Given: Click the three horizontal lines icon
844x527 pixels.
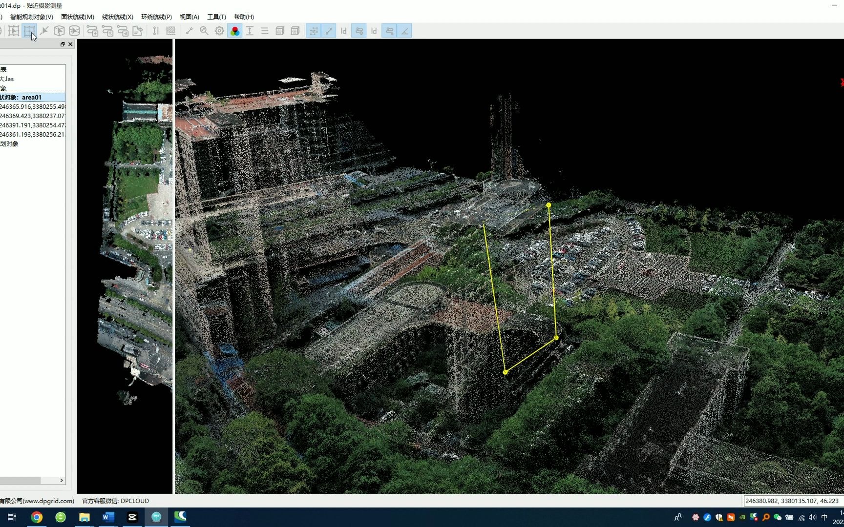Looking at the screenshot, I should pos(265,31).
